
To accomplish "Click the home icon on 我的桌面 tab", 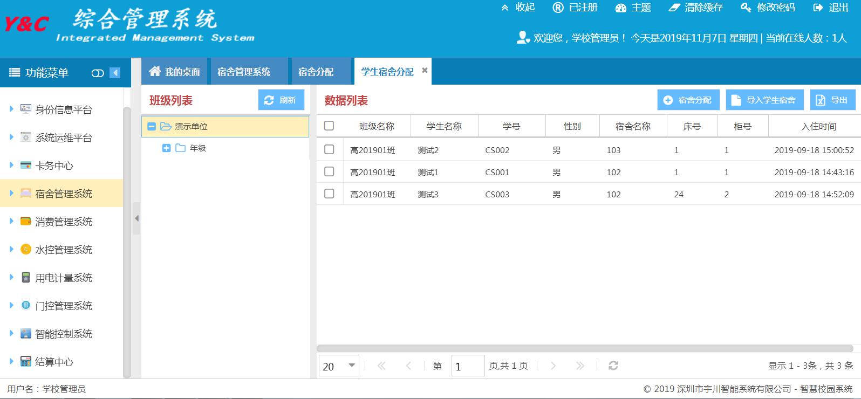I will 155,71.
